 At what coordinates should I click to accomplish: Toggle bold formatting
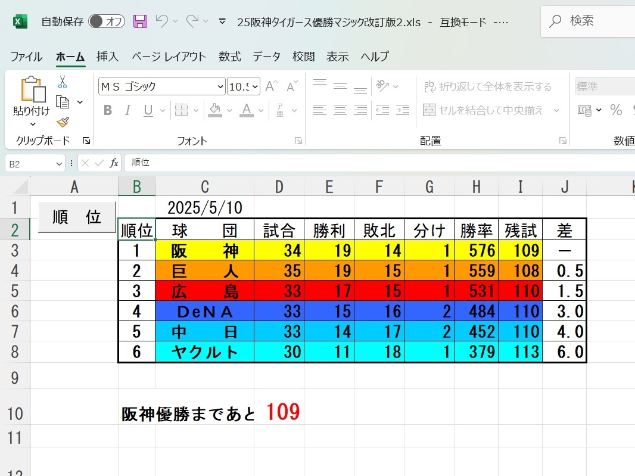click(108, 110)
